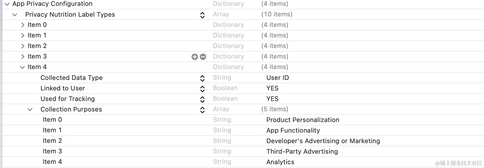The height and width of the screenshot is (168, 484).
Task: Collapse Privacy Nutrition Label Types array
Action: coord(15,15)
